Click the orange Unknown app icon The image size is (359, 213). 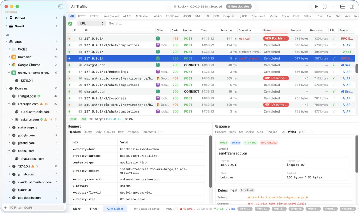[14, 57]
